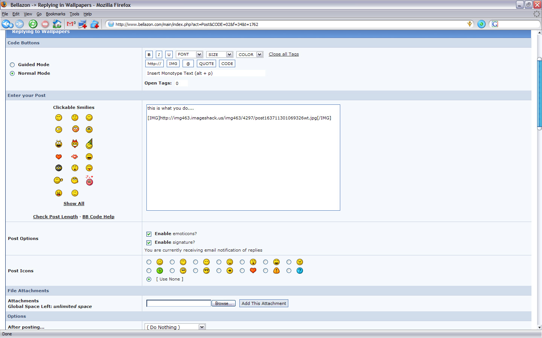
Task: Click the green Go button beside address bar
Action: click(481, 24)
